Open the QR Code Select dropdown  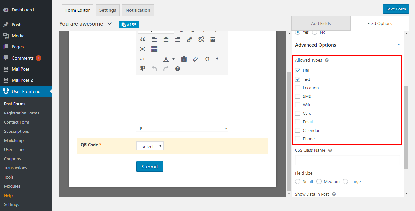(150, 146)
